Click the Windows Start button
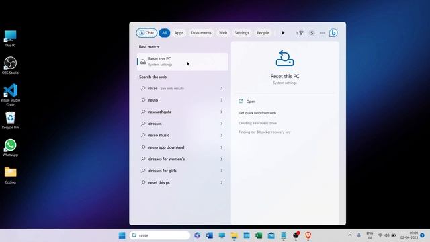430x242 pixels. 122,235
